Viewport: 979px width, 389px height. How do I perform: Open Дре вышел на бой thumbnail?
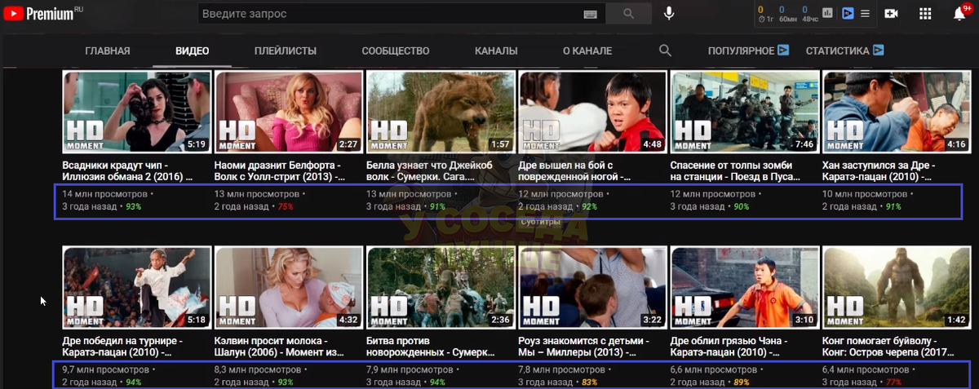point(592,112)
